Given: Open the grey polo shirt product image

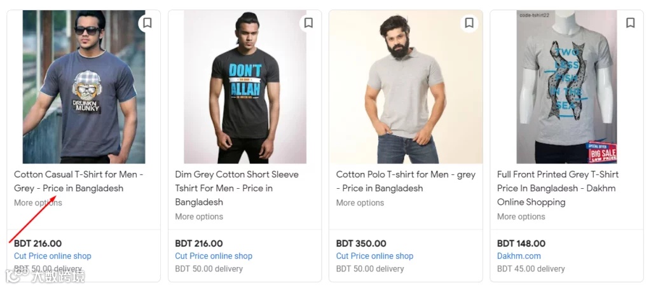Looking at the screenshot, I should [x=406, y=87].
